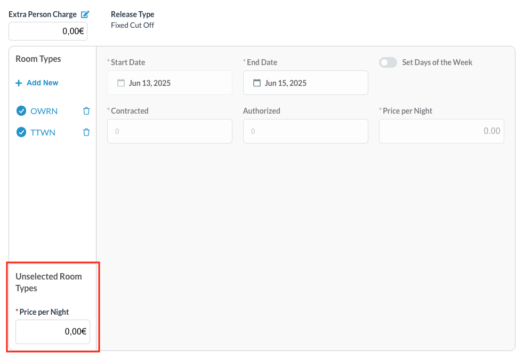The image size is (524, 359).
Task: Enable the Set Days of the Week switch
Action: click(388, 62)
